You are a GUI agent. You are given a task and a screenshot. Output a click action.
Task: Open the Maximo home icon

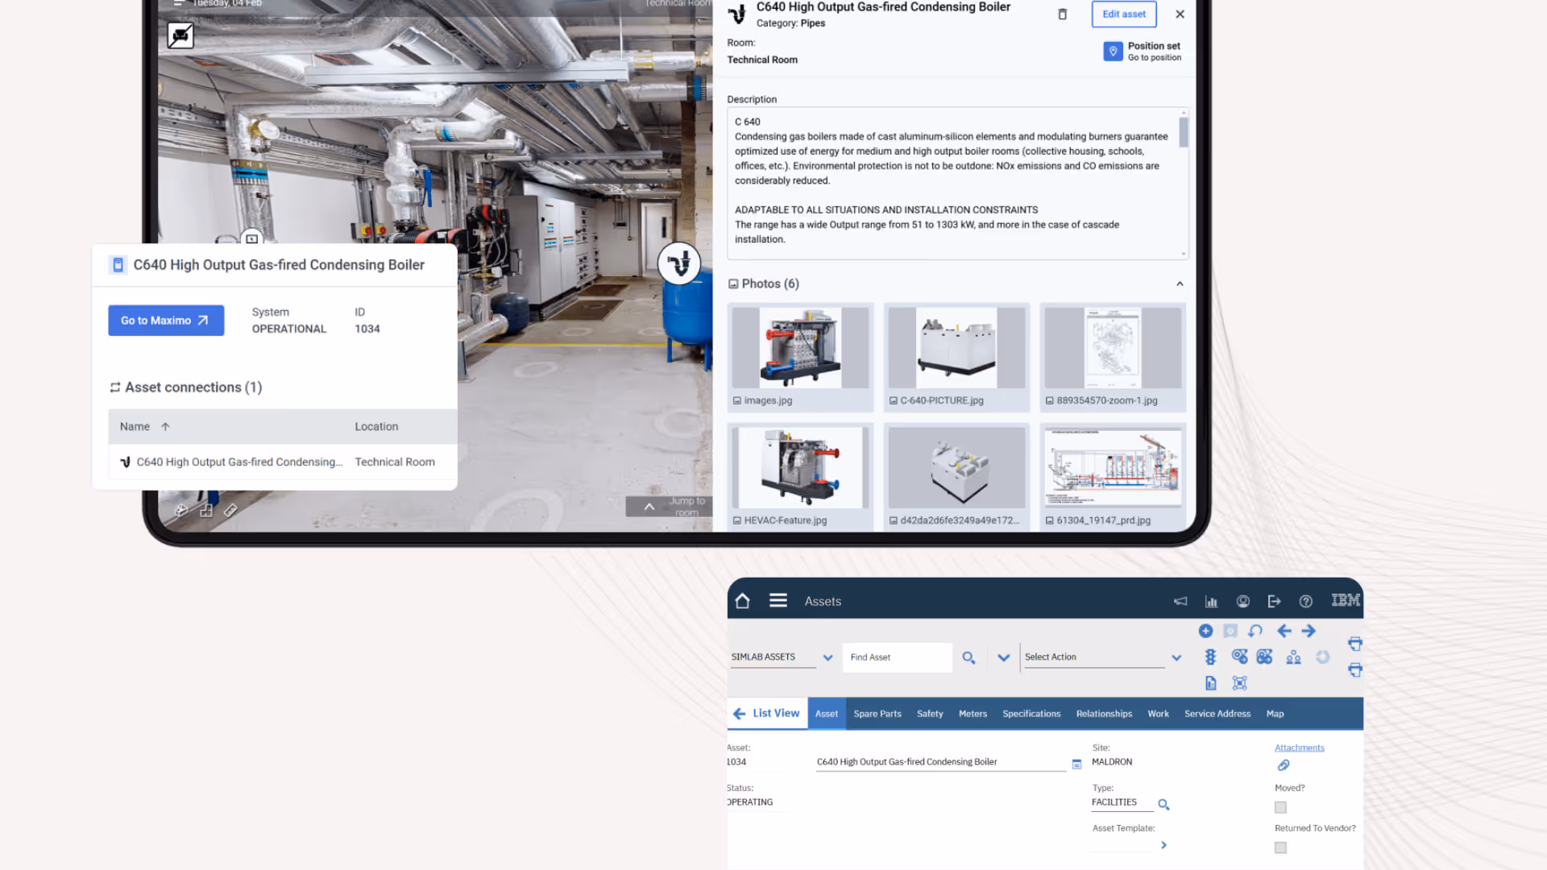(742, 601)
